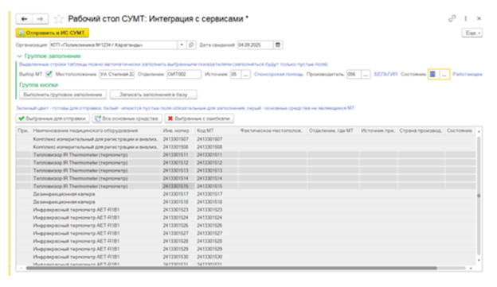Collapse the Группое заполнение section

click(x=19, y=56)
